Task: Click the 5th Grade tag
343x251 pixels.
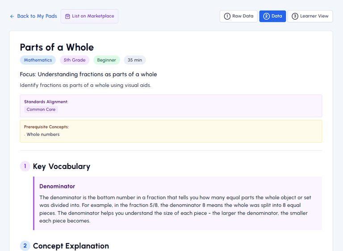Action: pyautogui.click(x=75, y=60)
